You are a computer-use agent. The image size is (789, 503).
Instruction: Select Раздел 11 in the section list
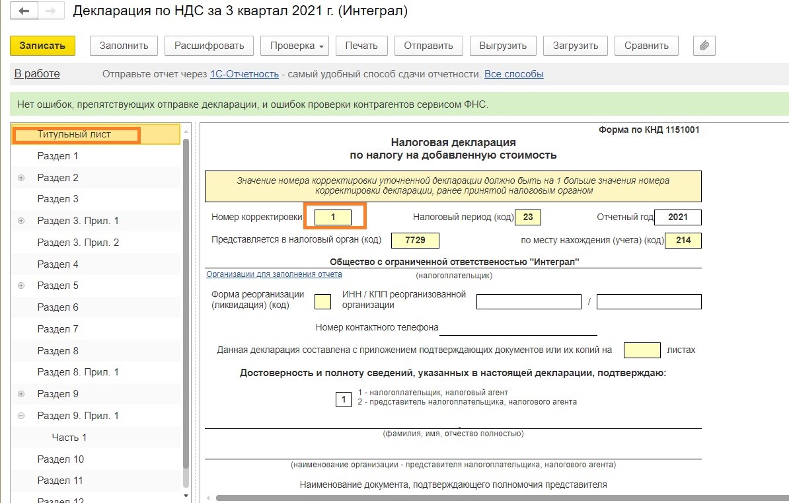tap(96, 481)
